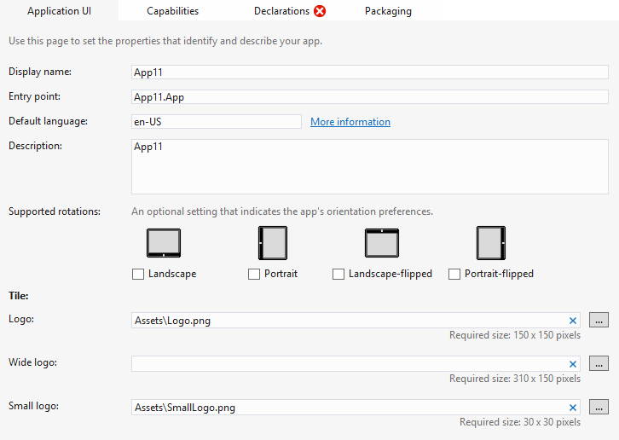Click the red error icon on Declarations
Screen dimensions: 619x440
320,11
